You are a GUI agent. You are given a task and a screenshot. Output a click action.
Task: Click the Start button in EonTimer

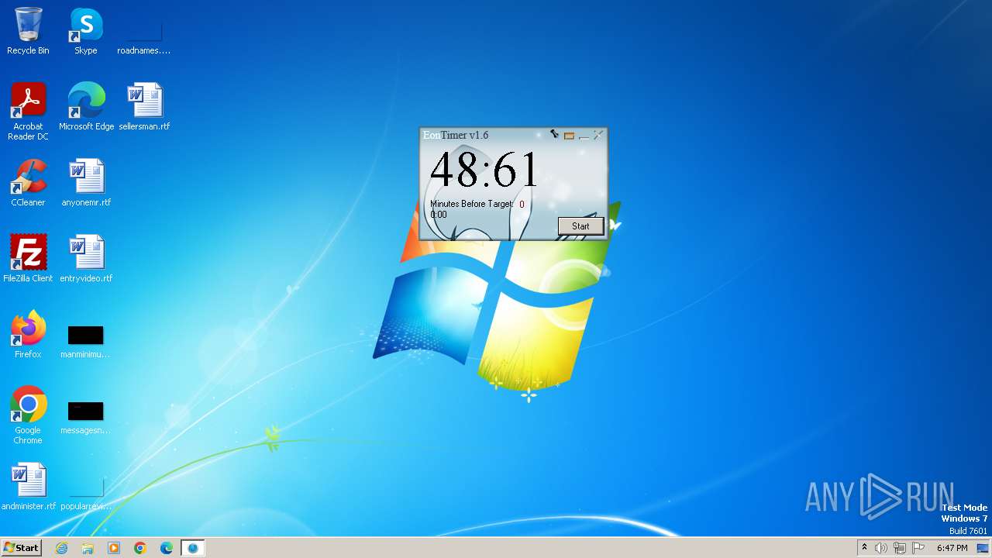click(x=580, y=226)
